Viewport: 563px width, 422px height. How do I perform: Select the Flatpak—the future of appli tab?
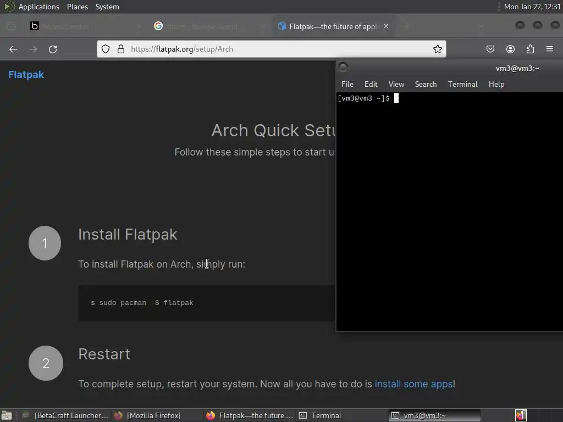pyautogui.click(x=333, y=26)
